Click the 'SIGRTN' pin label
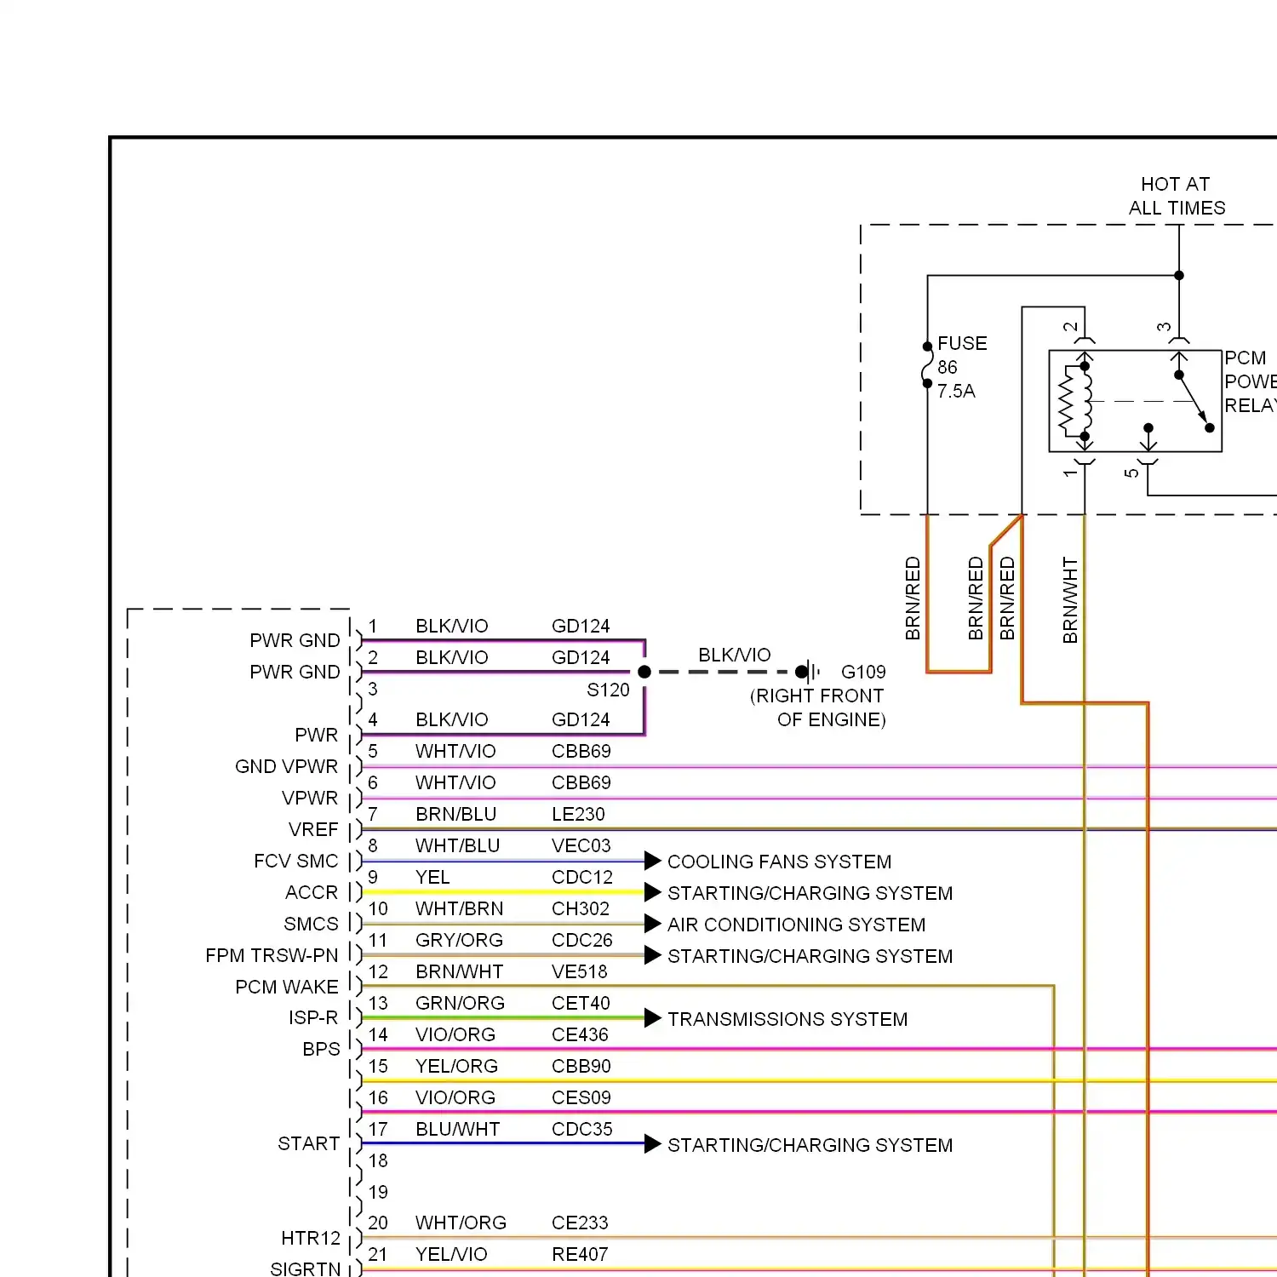 (x=305, y=1268)
